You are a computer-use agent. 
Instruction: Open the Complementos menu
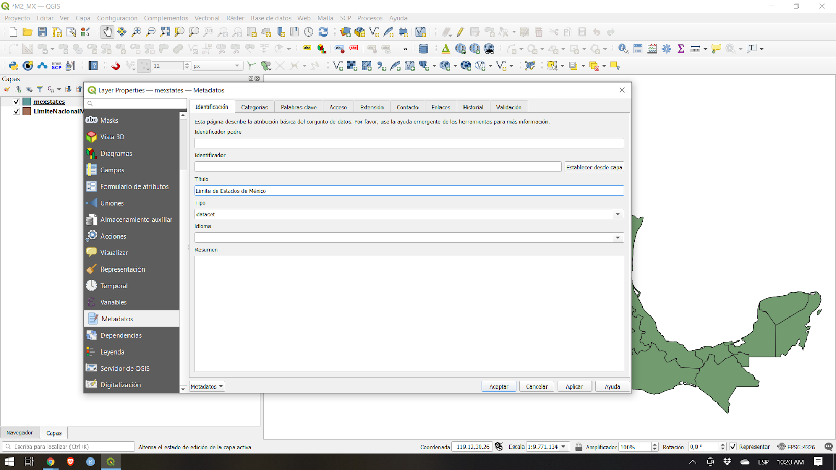[166, 18]
